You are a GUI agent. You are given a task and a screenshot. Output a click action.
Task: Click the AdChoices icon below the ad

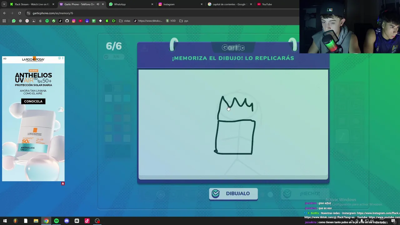(63, 184)
